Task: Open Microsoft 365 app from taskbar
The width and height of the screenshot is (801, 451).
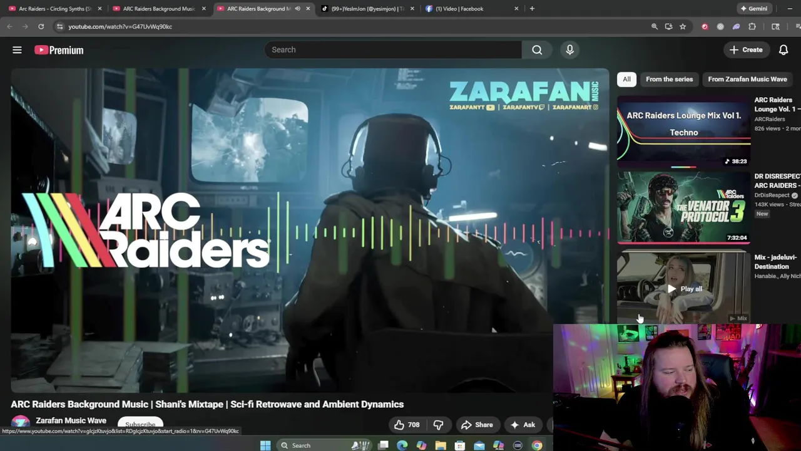Action: click(498, 445)
